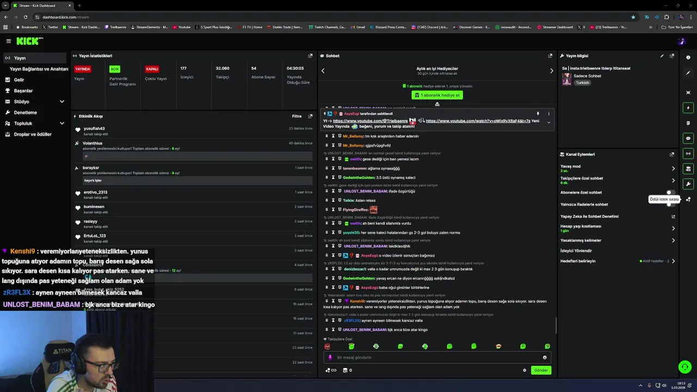Image resolution: width=697 pixels, height=392 pixels.
Task: Open the Gelir sidebar item
Action: click(x=35, y=79)
